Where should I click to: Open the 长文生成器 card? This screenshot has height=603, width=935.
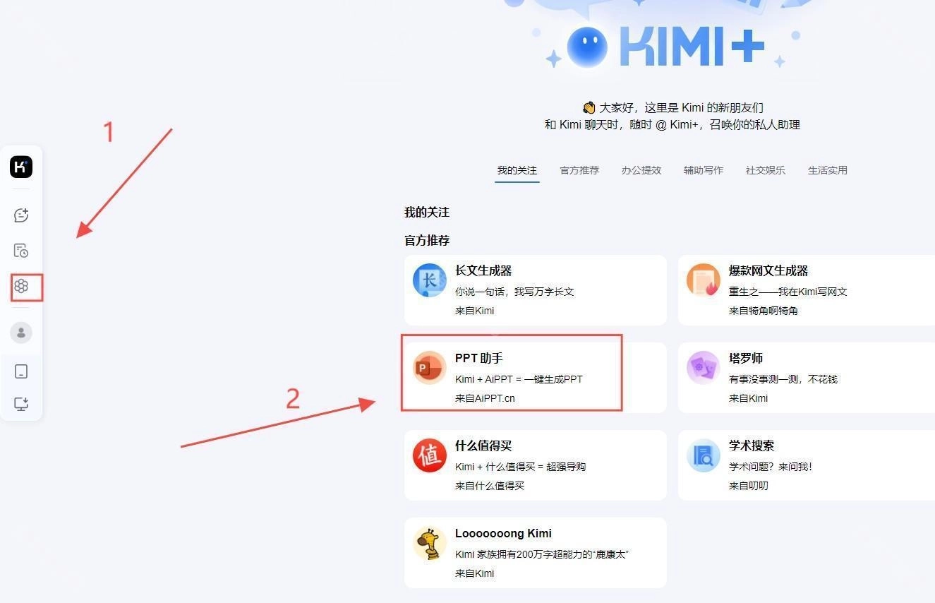pos(536,290)
